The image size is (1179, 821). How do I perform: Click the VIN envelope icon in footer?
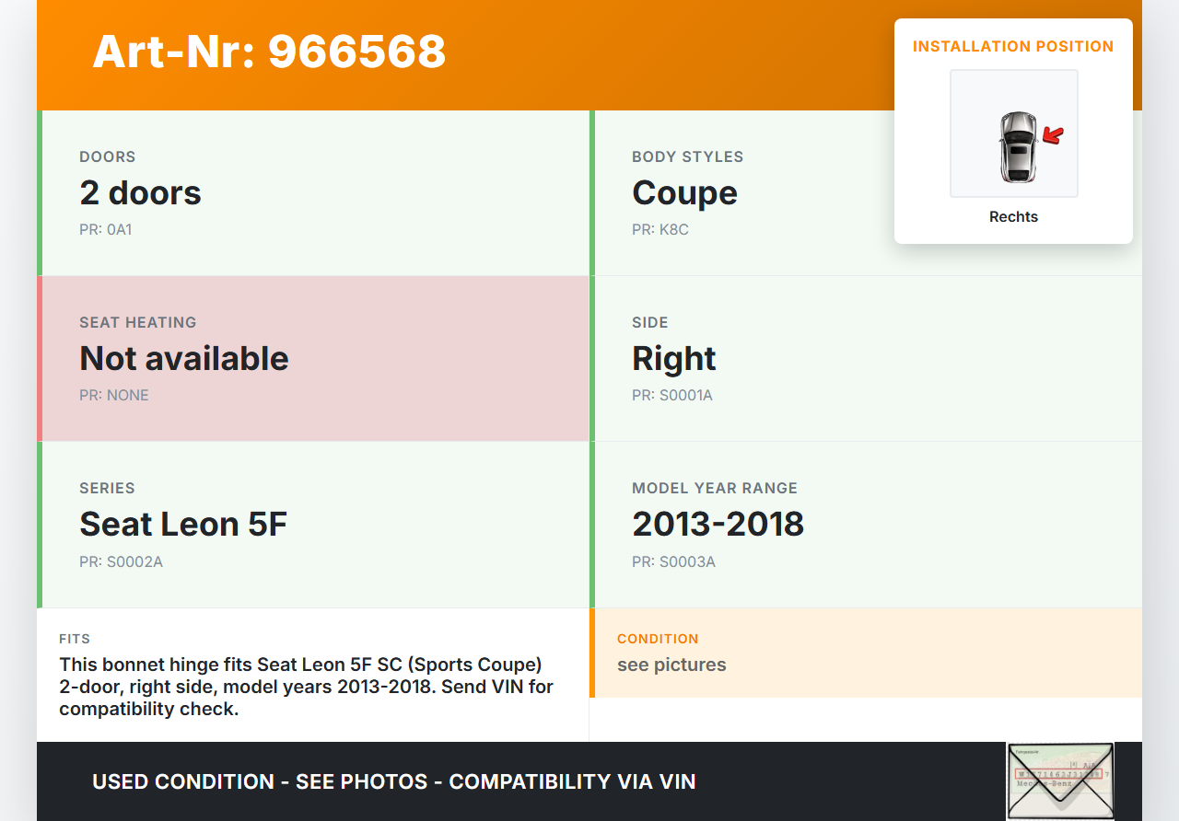point(1059,781)
